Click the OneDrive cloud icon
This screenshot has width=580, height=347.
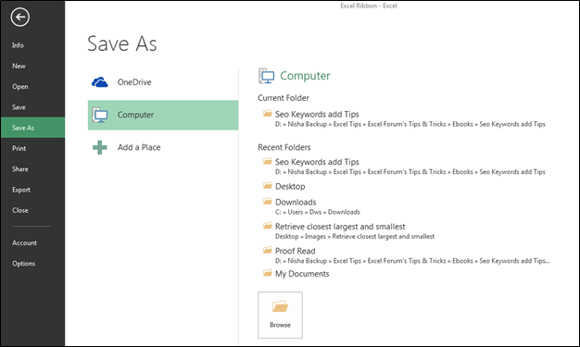point(100,82)
